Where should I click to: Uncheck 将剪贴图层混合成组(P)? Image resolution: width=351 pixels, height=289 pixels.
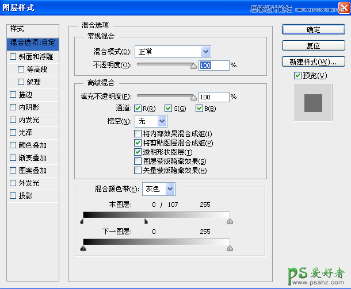(x=138, y=143)
